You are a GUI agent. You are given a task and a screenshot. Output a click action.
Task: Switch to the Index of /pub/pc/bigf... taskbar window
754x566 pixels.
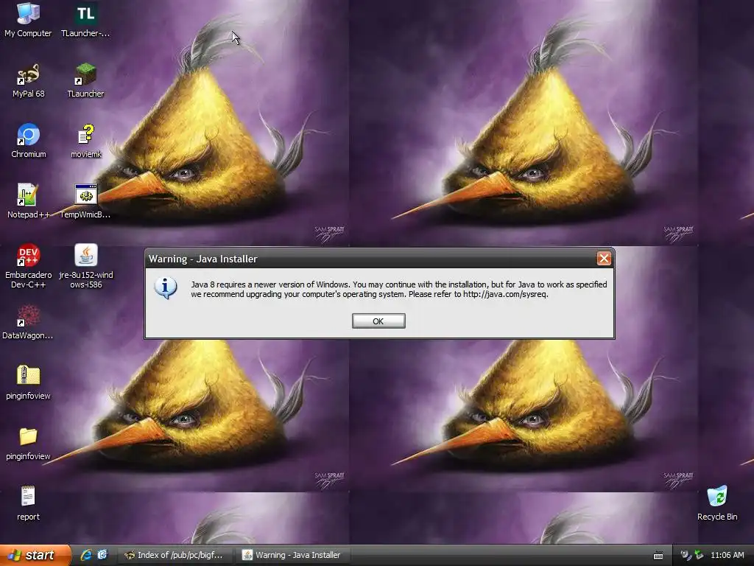(x=175, y=555)
